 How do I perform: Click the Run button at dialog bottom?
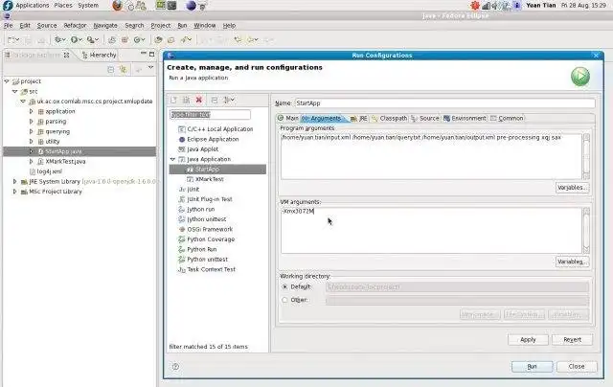pos(532,366)
